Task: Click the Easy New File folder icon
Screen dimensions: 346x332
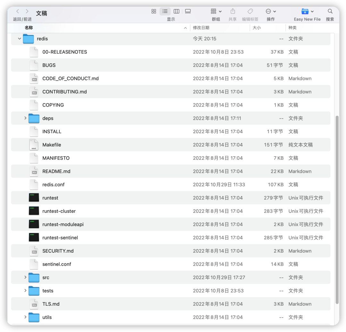Action: pos(305,11)
